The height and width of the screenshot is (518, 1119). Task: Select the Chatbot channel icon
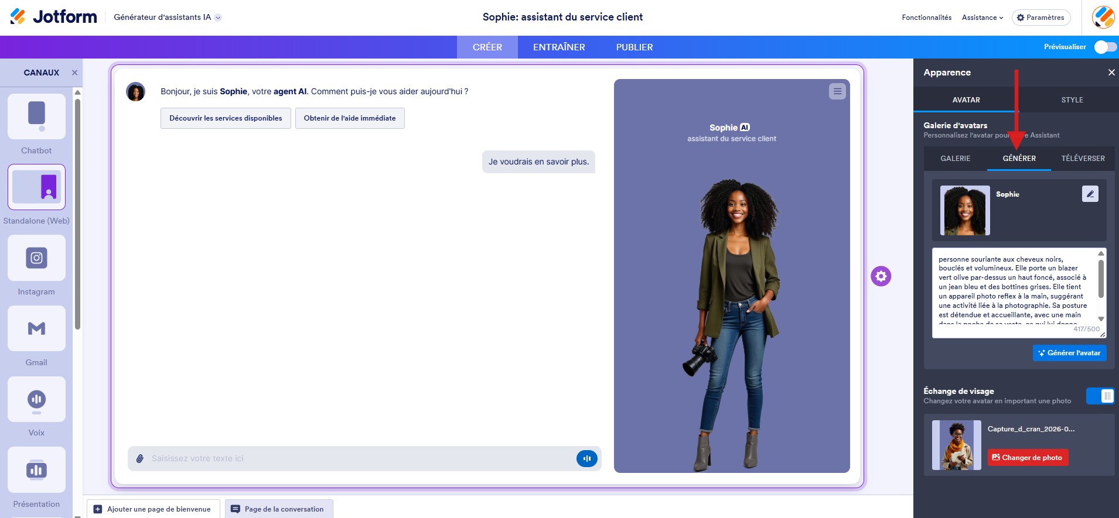pyautogui.click(x=36, y=116)
